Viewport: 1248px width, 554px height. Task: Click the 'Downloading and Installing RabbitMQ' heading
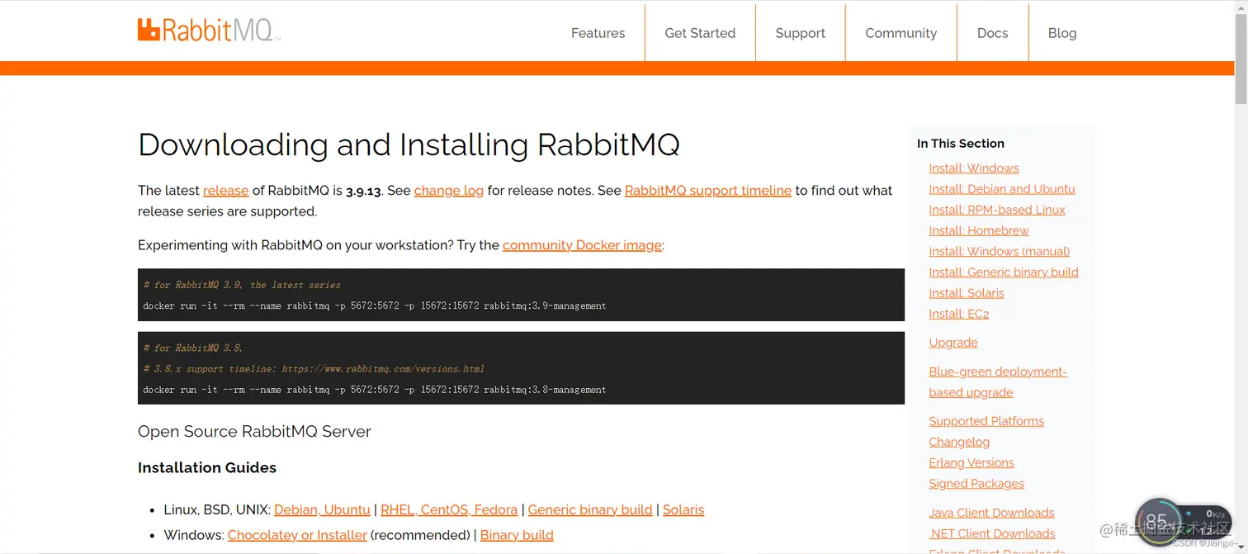click(x=409, y=144)
